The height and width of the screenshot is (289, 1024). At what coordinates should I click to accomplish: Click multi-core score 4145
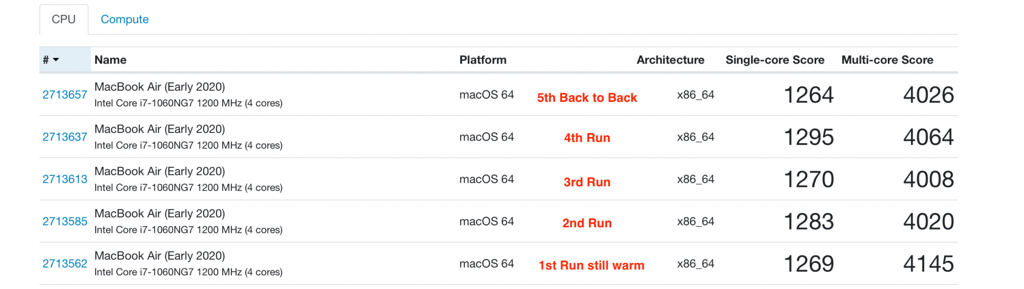click(x=928, y=264)
